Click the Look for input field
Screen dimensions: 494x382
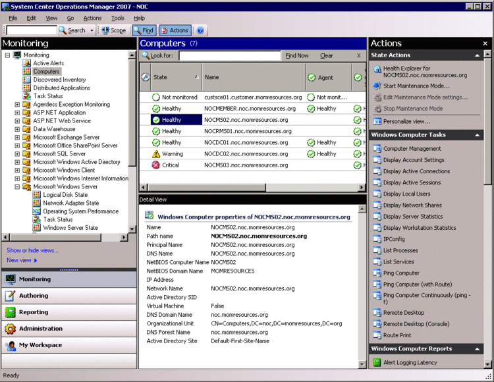click(x=229, y=56)
